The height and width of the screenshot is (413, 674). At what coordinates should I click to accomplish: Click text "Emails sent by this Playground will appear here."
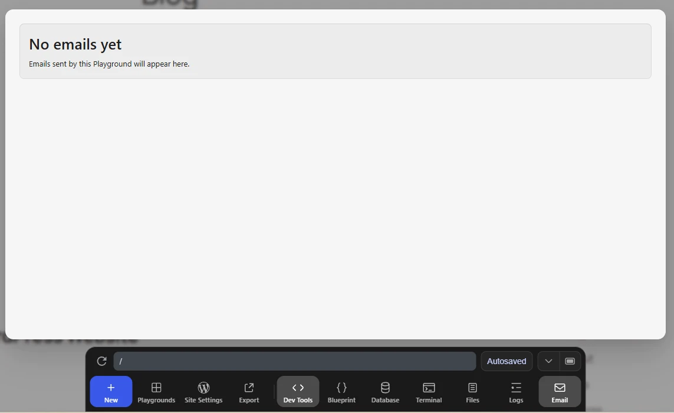click(x=109, y=64)
